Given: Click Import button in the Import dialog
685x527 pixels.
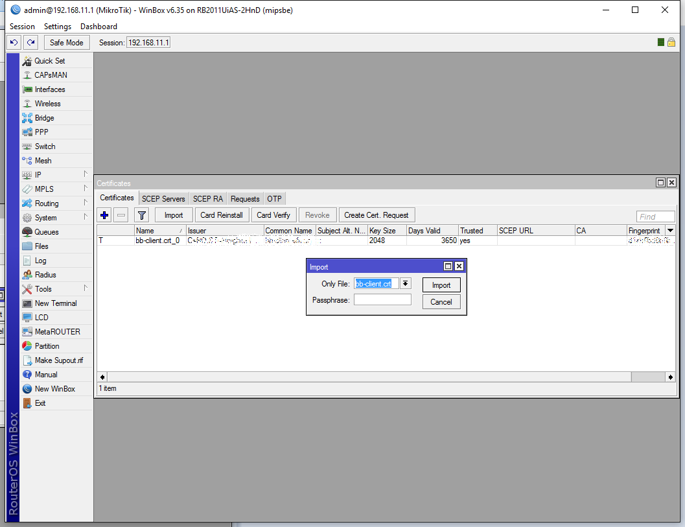Looking at the screenshot, I should pos(441,285).
